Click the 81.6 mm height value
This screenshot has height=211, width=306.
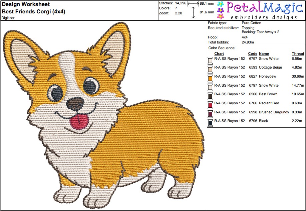(207, 12)
